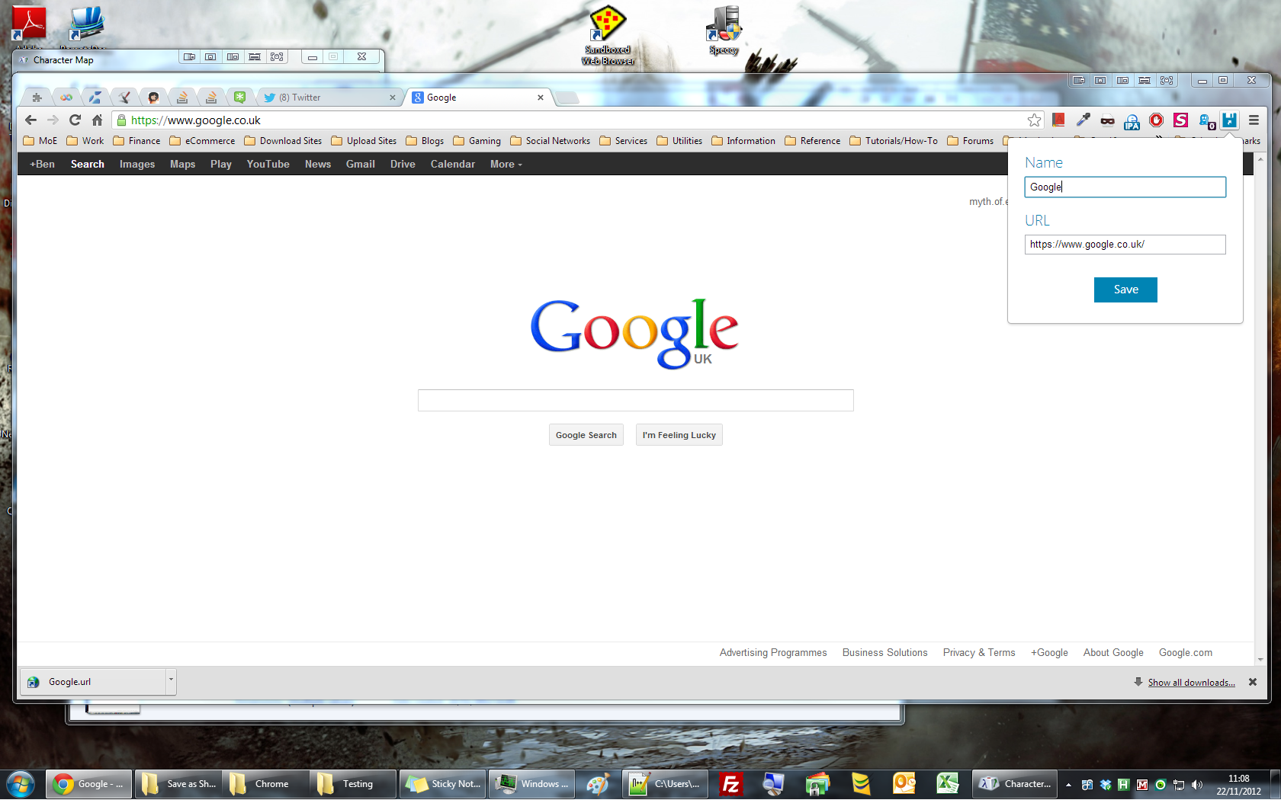Open the Download Sites bookmarks folder
Screen dimensions: 1281x800
(x=283, y=141)
